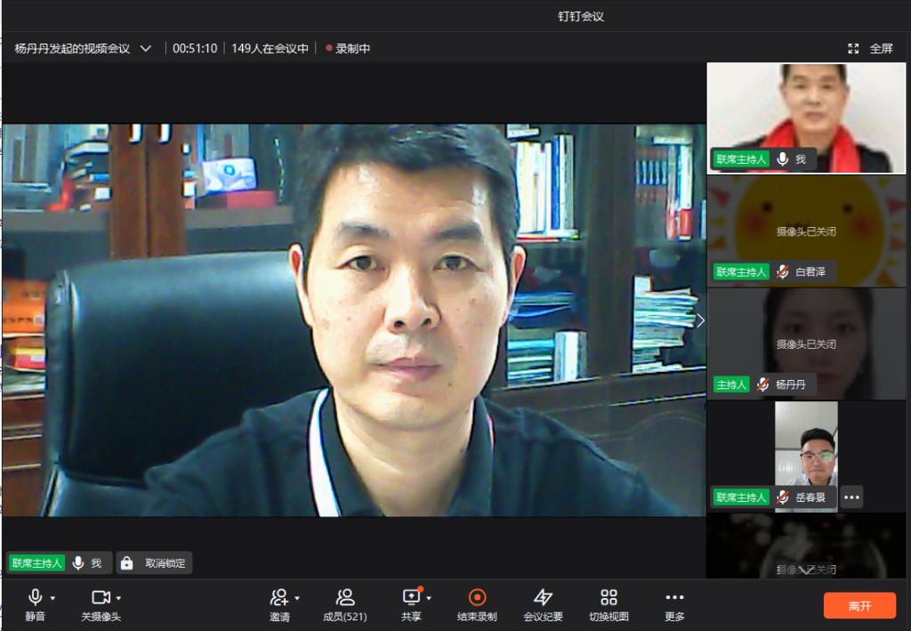Viewport: 911px width, 631px height.
Task: Switch layout via 切换视图 icon
Action: point(609,597)
